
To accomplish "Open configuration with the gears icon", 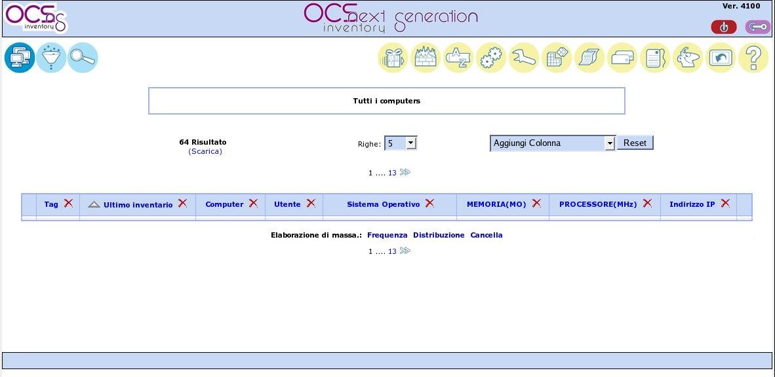I will pos(490,58).
